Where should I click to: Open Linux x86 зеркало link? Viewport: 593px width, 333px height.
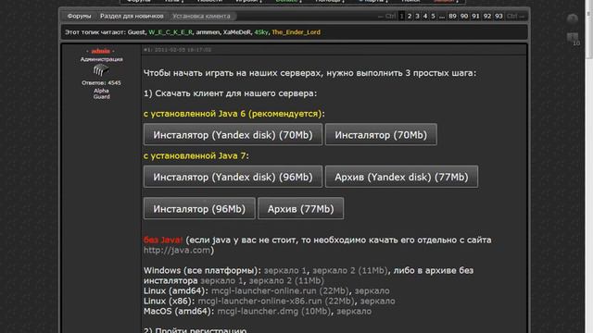(377, 302)
